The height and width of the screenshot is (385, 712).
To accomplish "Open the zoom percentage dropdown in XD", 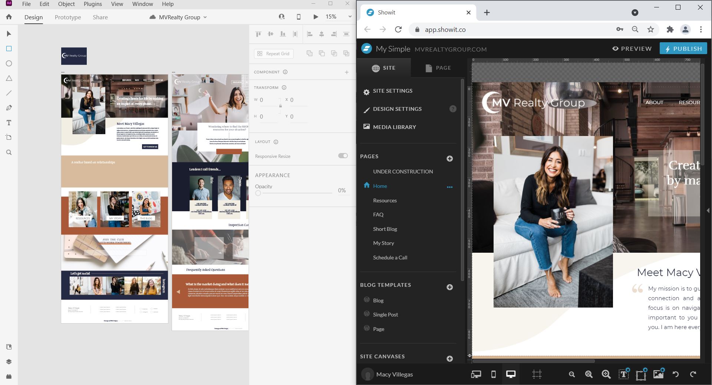I will pos(349,16).
